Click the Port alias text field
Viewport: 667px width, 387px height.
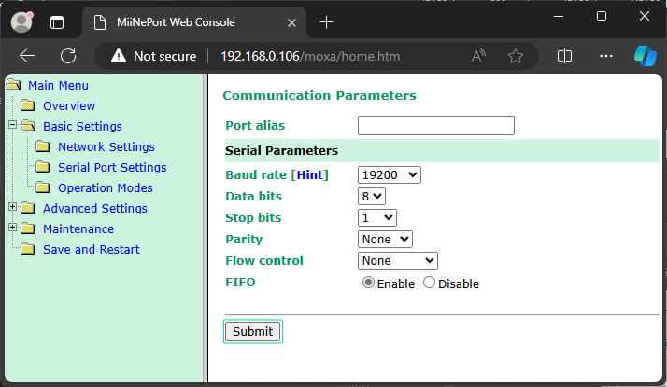(435, 125)
